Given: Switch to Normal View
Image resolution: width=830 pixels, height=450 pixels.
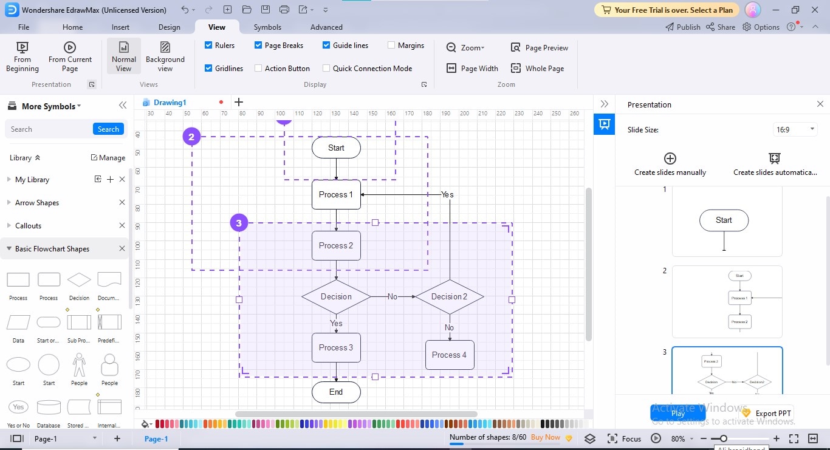Looking at the screenshot, I should (x=124, y=57).
